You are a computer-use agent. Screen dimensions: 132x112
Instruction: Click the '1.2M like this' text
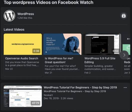[25, 18]
